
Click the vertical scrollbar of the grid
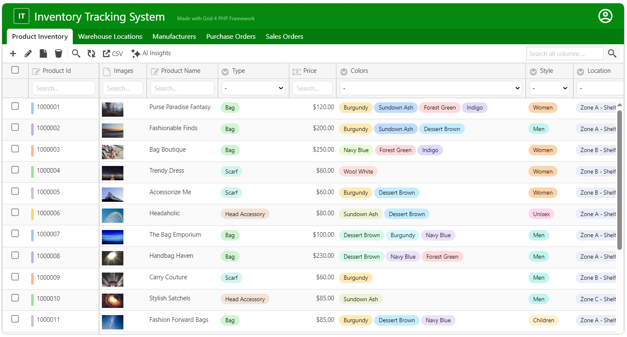coord(619,179)
